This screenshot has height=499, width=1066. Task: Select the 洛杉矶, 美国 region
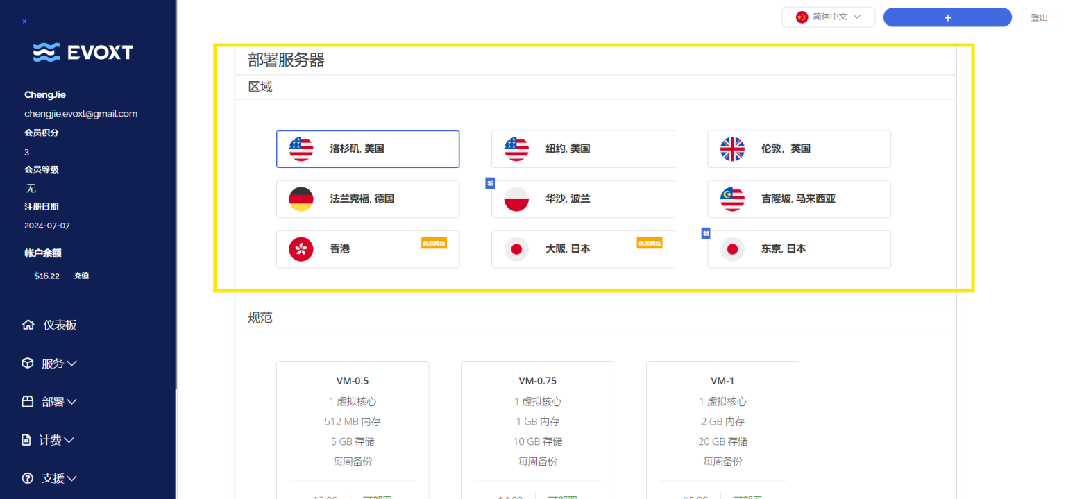(x=367, y=149)
